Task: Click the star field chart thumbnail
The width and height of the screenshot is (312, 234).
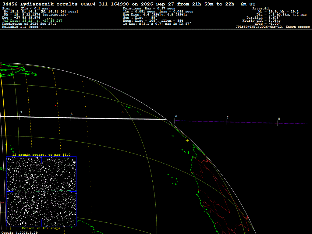Action: point(41,191)
